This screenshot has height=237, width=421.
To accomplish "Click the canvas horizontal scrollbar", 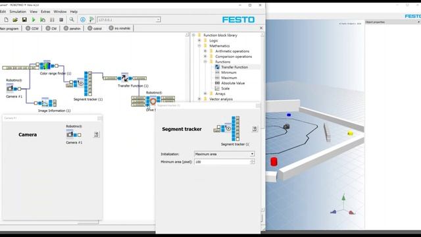I will point(88,223).
